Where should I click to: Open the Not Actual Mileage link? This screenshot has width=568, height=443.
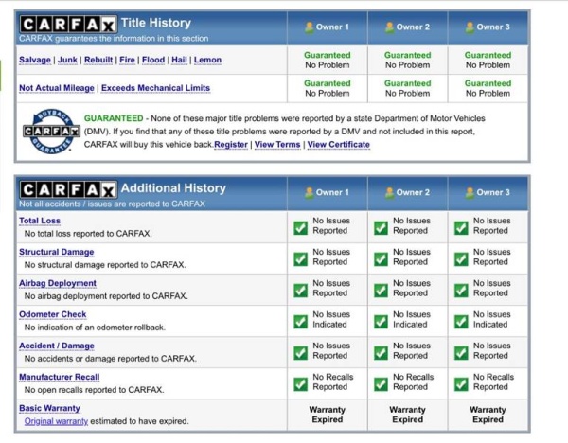point(55,88)
